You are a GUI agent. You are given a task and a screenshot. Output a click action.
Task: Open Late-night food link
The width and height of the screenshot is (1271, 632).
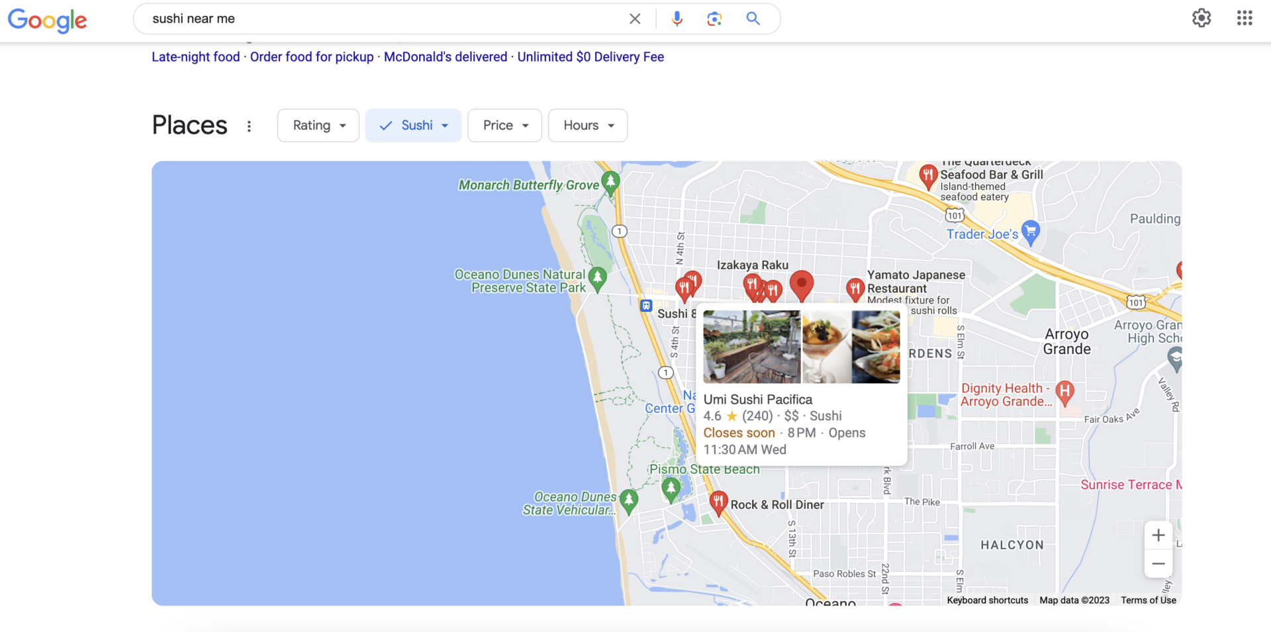click(x=196, y=57)
